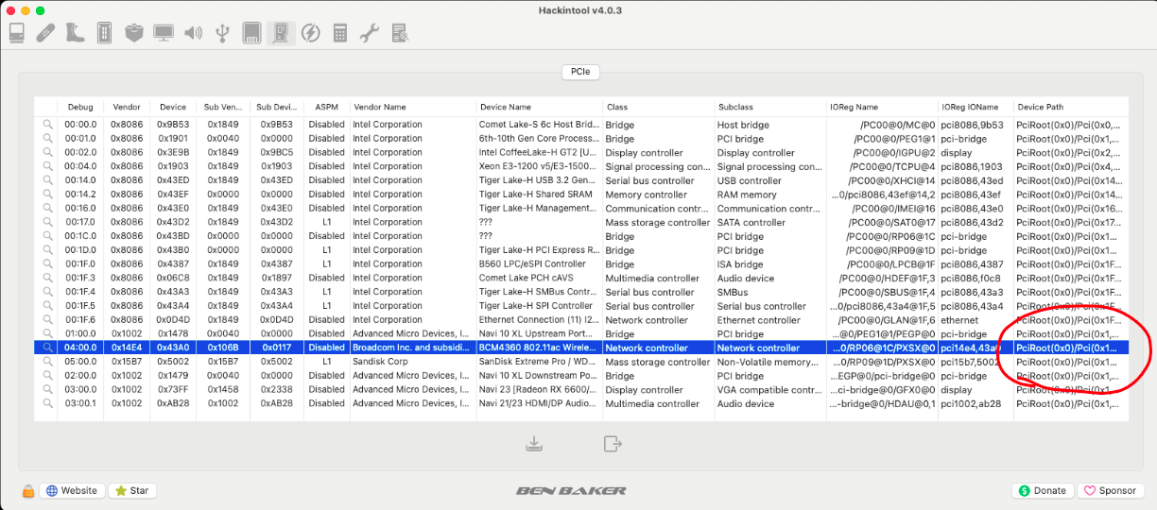Open the Extensions (brick icon) section
1157x510 pixels.
pos(133,33)
